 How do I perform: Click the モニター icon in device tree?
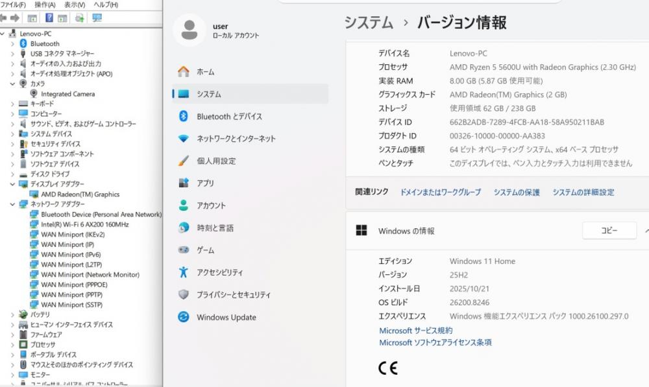23,375
